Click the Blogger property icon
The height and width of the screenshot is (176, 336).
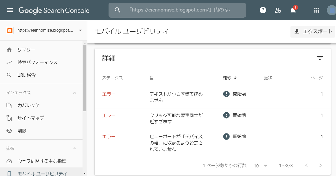(x=10, y=30)
